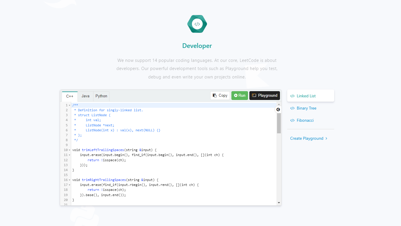Image resolution: width=401 pixels, height=226 pixels.
Task: Fold lambda block at line 17
Action: [69, 185]
